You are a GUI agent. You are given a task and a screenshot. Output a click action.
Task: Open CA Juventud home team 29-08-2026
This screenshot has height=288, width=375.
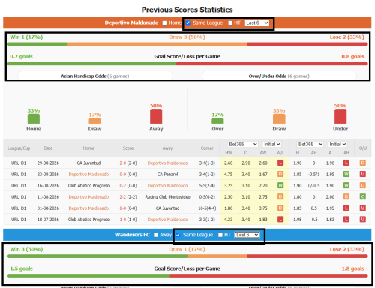coord(88,163)
